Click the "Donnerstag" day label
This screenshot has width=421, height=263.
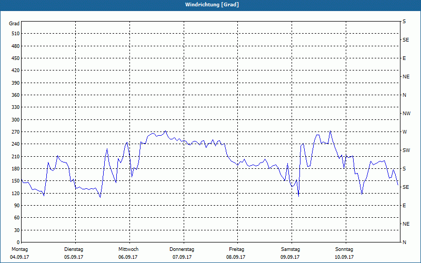pos(182,249)
